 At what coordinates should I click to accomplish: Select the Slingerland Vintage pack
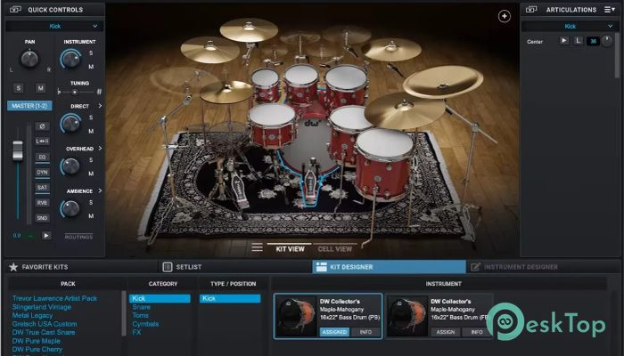[41, 307]
